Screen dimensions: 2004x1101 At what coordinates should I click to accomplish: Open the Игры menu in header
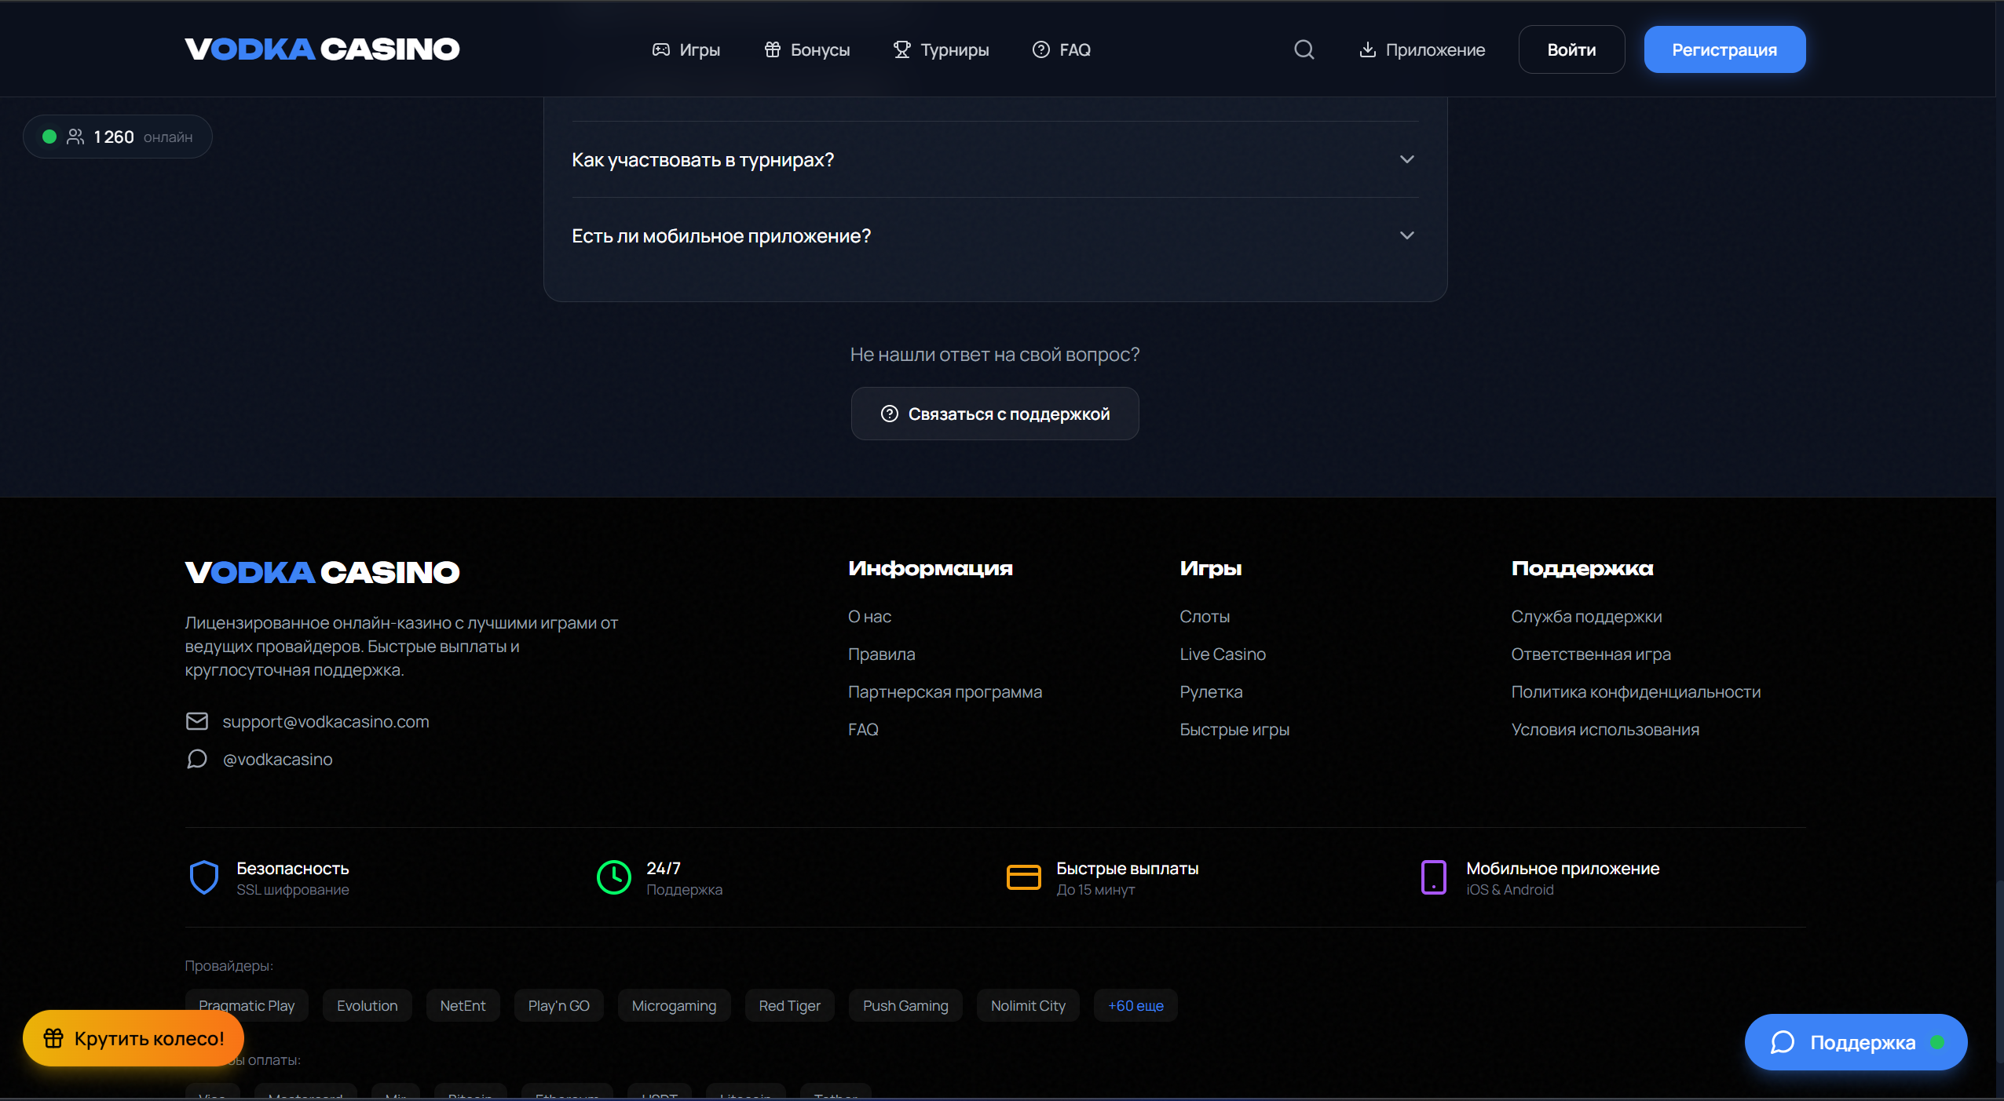coord(686,49)
